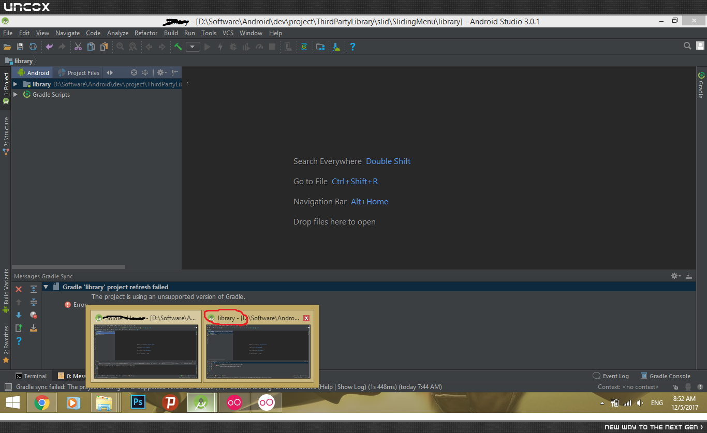This screenshot has width=707, height=433.
Task: Toggle the Build Variants side tab
Action: (6, 291)
